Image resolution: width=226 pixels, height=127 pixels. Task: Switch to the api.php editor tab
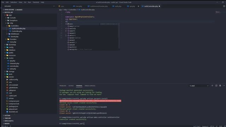click(x=132, y=6)
